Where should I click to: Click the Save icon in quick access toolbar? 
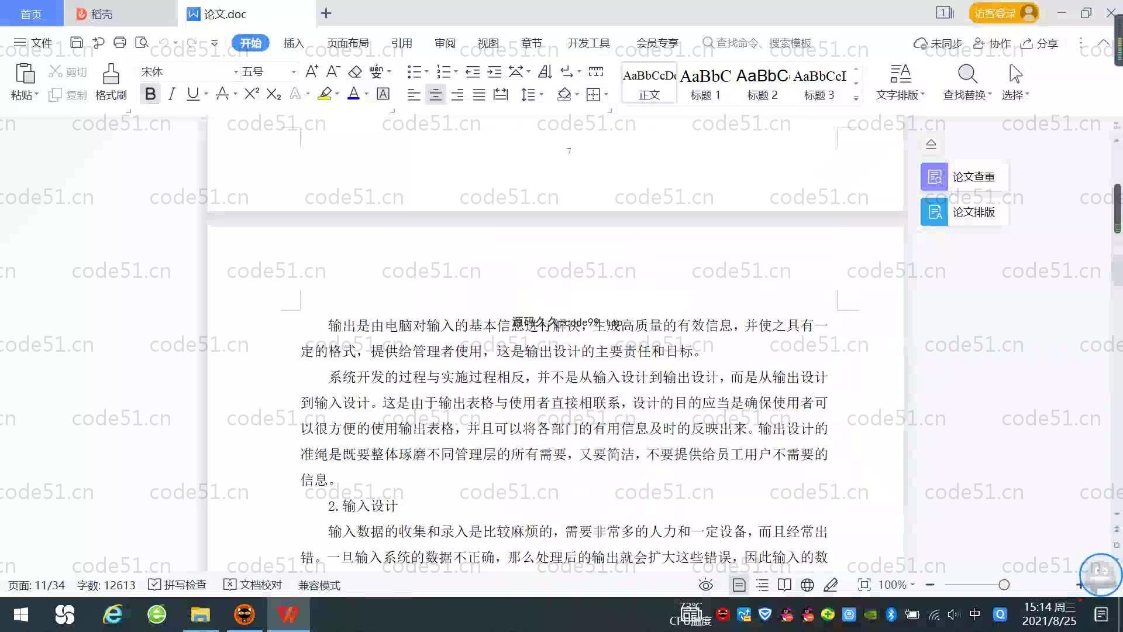click(x=76, y=43)
